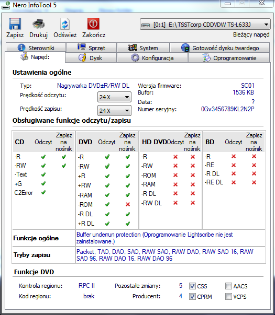Image resolution: width=275 pixels, height=315 pixels.
Task: Click the Nero InfoTool title bar icon
Action: click(6, 5)
